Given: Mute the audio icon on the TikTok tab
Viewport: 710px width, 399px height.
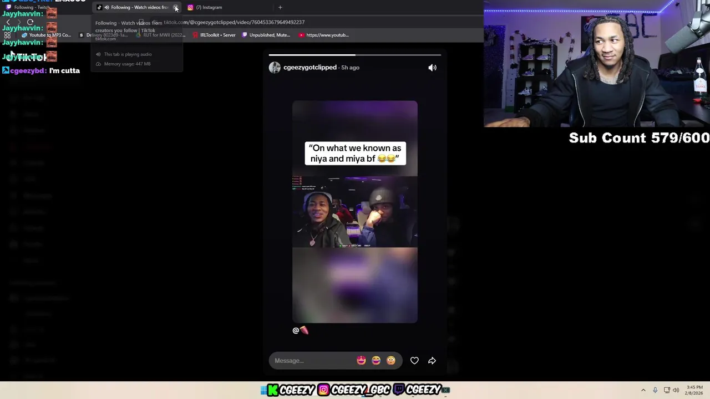Looking at the screenshot, I should tap(106, 7).
